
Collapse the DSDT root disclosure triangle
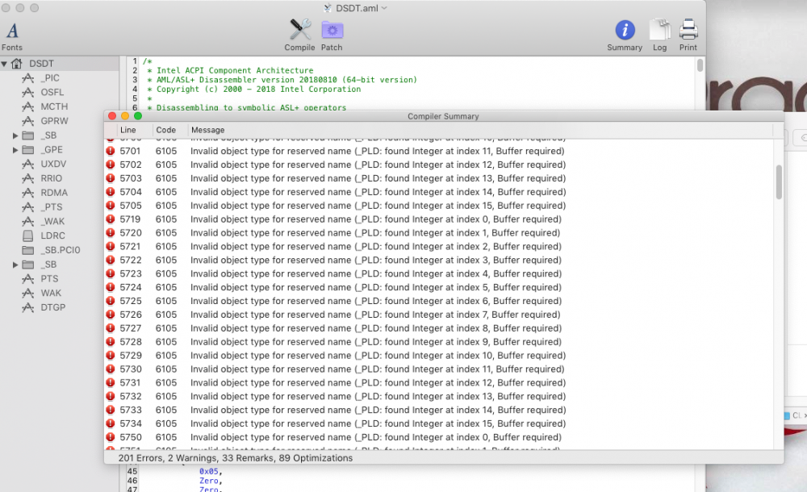click(4, 64)
